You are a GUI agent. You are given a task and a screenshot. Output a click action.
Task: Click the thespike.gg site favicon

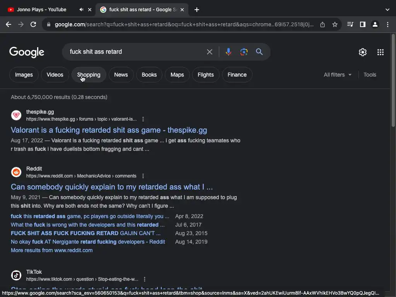pos(16,115)
